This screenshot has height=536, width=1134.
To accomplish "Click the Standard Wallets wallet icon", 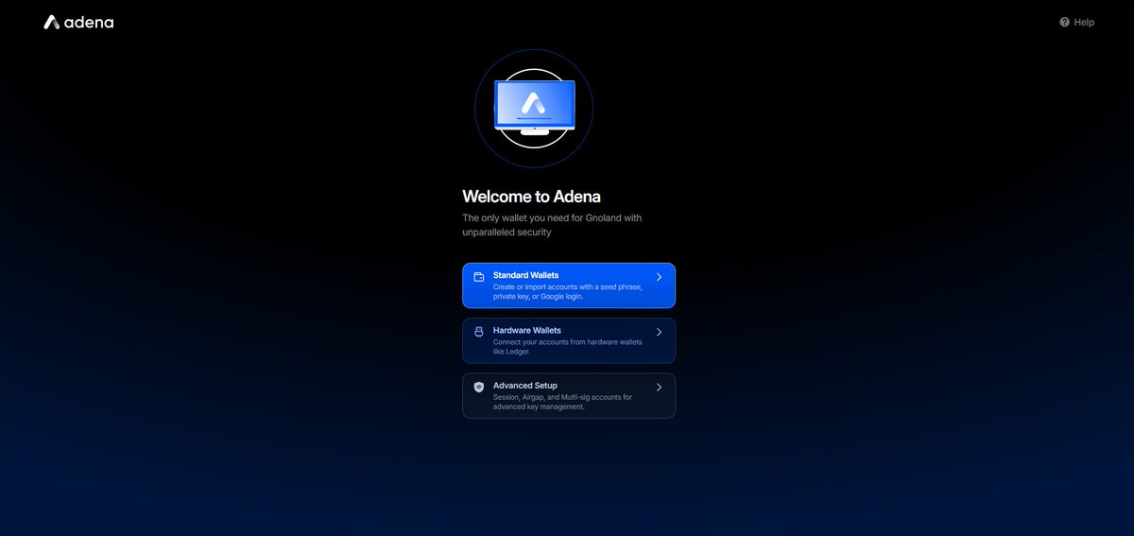I will click(479, 277).
